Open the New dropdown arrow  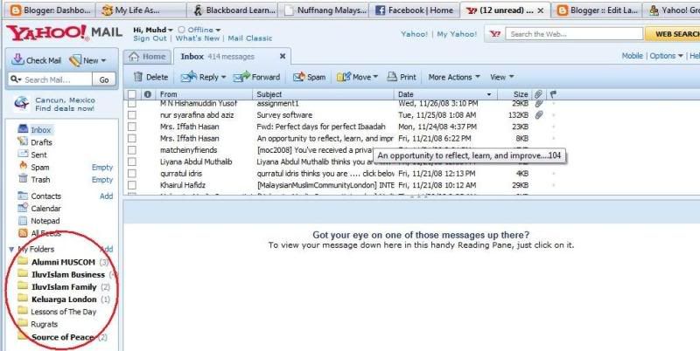(103, 60)
